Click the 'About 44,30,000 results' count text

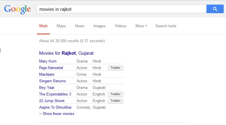(x=72, y=41)
